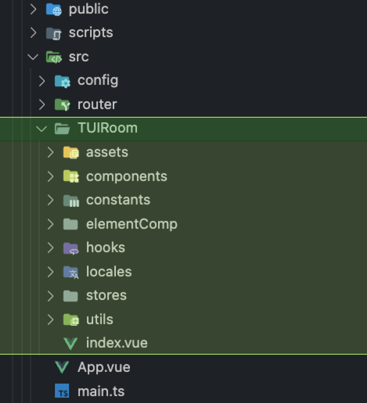Collapse the src folder chevron
Viewport: 367px width, 403px height.
pyautogui.click(x=33, y=57)
